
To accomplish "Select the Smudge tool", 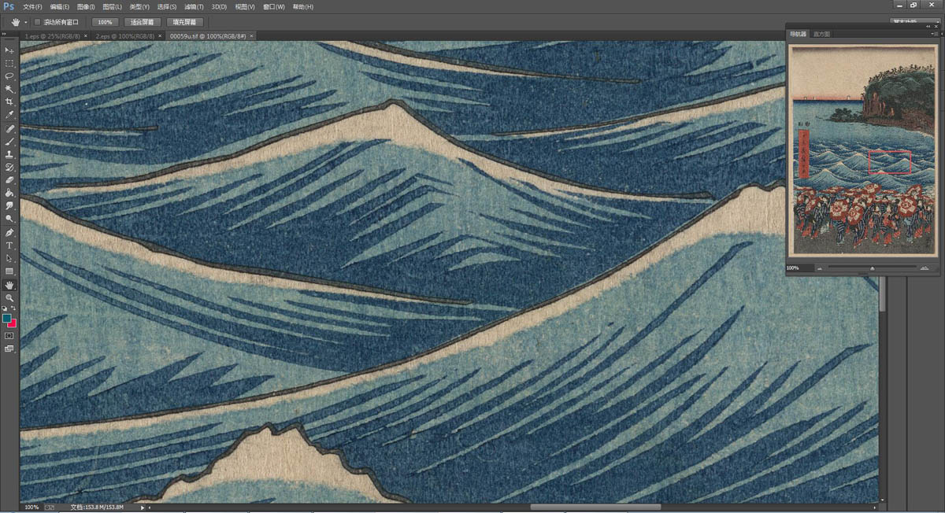I will pyautogui.click(x=9, y=205).
